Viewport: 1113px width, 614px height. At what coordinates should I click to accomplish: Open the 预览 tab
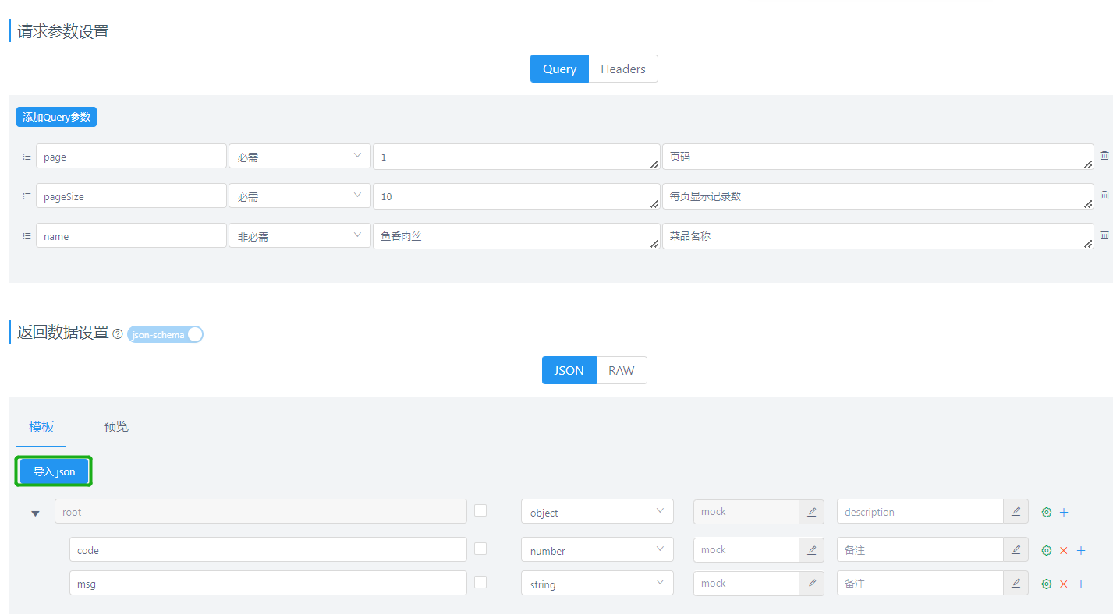pos(116,427)
